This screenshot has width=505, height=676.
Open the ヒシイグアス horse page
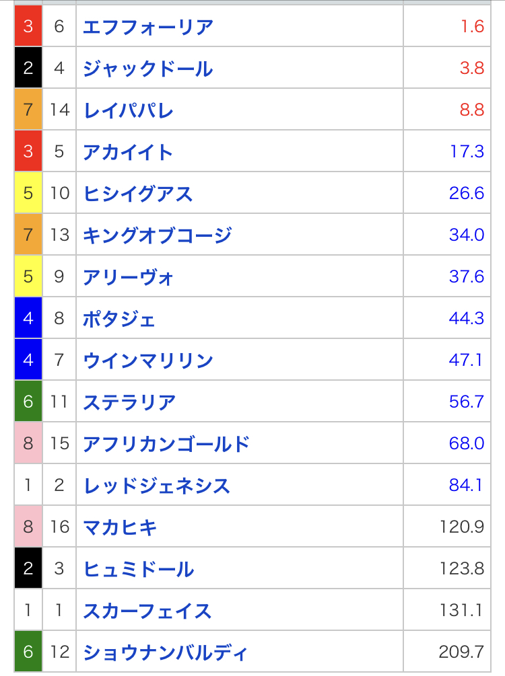[138, 194]
